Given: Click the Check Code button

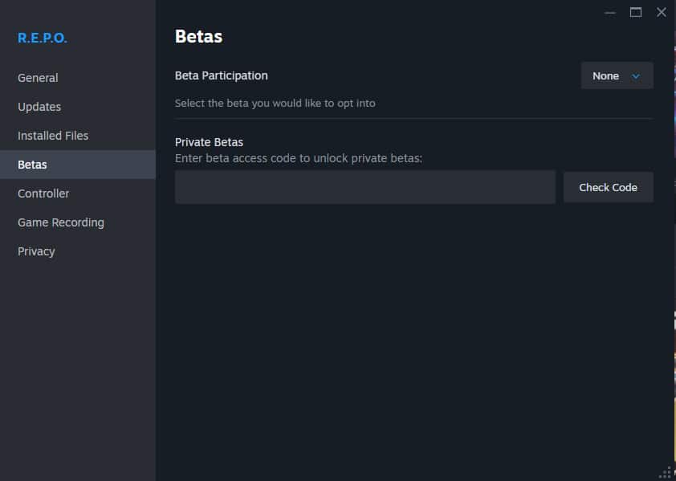Looking at the screenshot, I should point(609,187).
